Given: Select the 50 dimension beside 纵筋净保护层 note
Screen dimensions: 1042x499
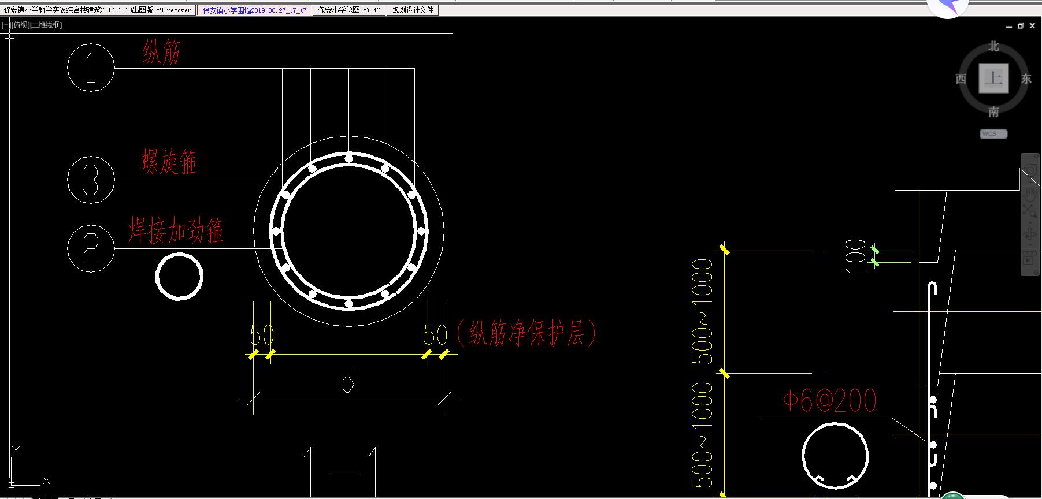Looking at the screenshot, I should (x=436, y=334).
